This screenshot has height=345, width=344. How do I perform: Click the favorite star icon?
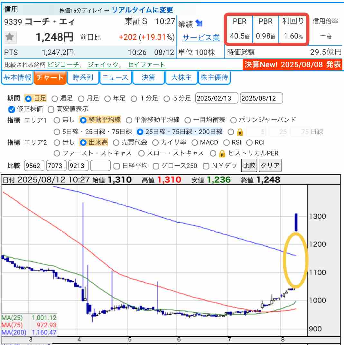(x=10, y=37)
